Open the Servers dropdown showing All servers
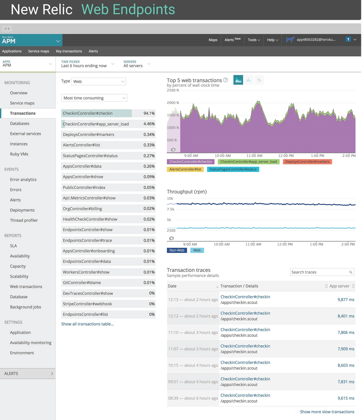The width and height of the screenshot is (362, 420). click(x=137, y=64)
